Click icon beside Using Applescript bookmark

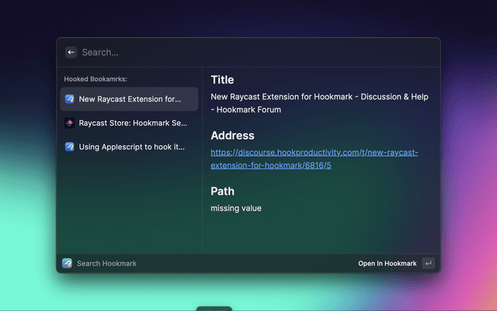pos(69,146)
